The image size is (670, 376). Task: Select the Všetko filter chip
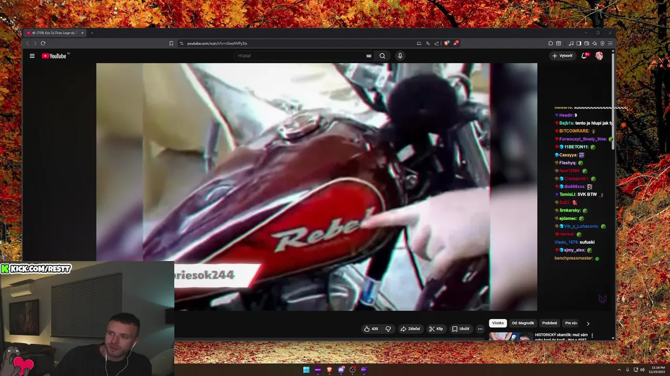pyautogui.click(x=498, y=323)
